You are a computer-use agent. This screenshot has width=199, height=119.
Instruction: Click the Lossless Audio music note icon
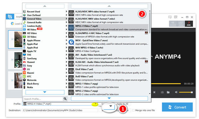[x=24, y=26]
